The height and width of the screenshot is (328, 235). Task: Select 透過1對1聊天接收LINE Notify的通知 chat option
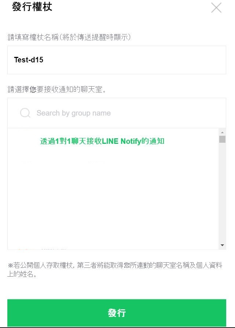pos(102,141)
